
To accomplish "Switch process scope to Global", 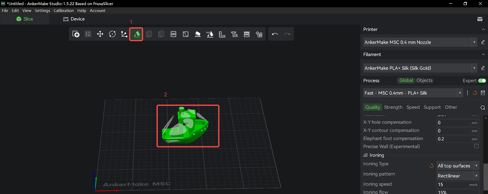I will pos(406,80).
